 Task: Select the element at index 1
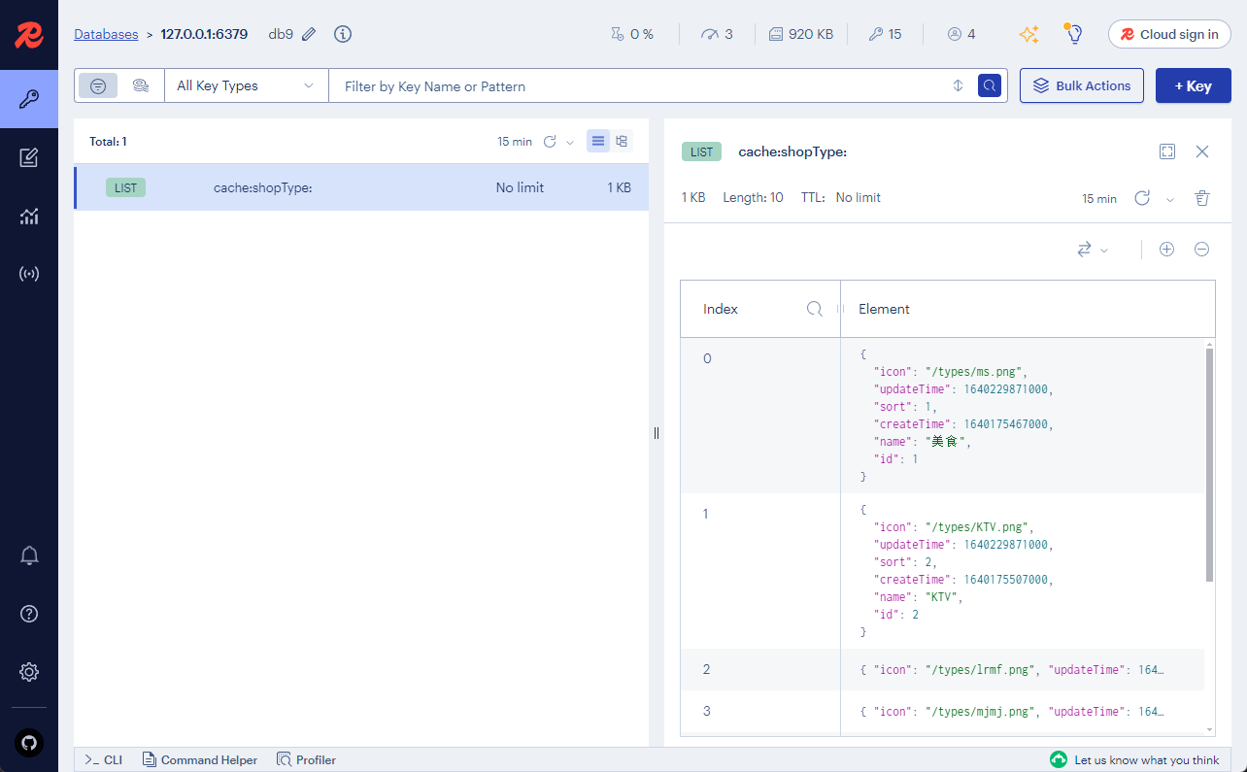click(x=942, y=571)
